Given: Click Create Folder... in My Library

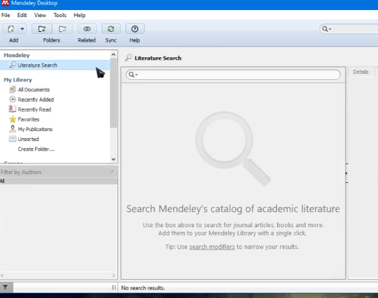Looking at the screenshot, I should (x=36, y=149).
